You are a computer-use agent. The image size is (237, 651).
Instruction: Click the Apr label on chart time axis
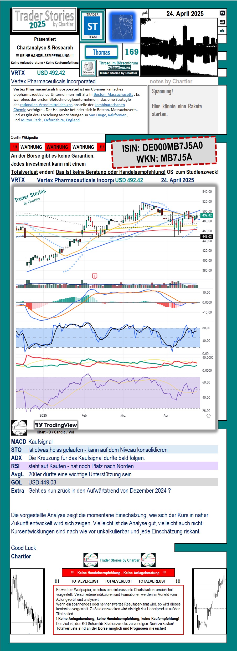[x=166, y=415]
